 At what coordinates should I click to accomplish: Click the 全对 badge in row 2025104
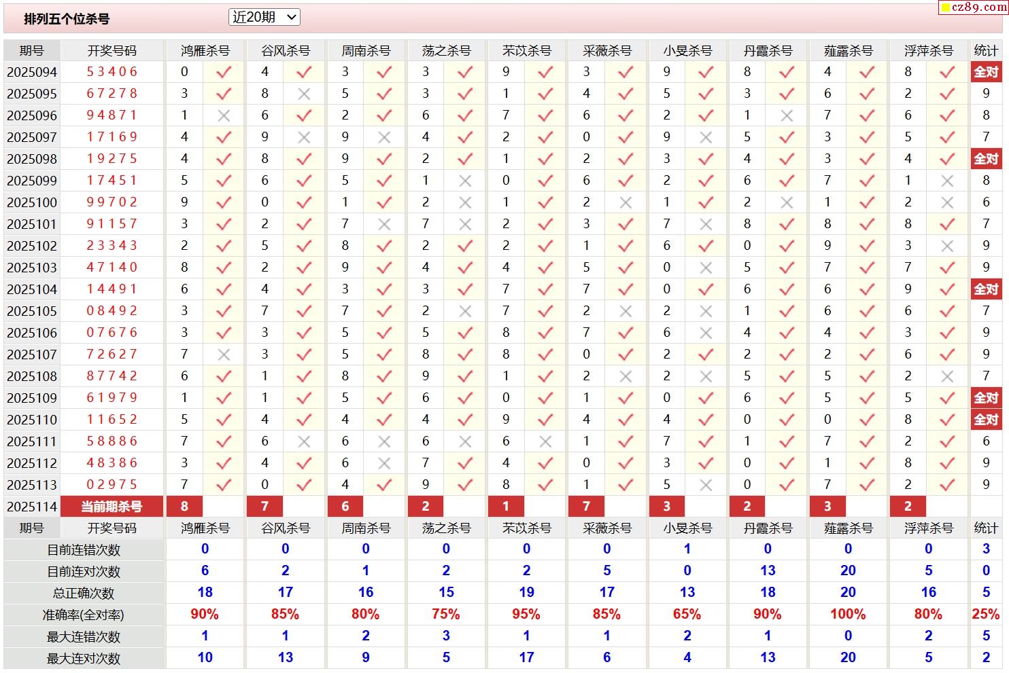pyautogui.click(x=986, y=289)
